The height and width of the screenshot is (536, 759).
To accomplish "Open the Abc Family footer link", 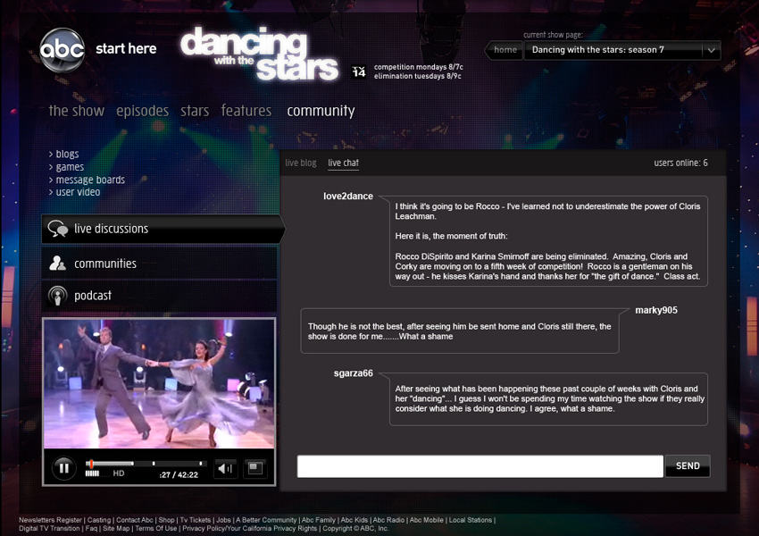I will coord(319,520).
